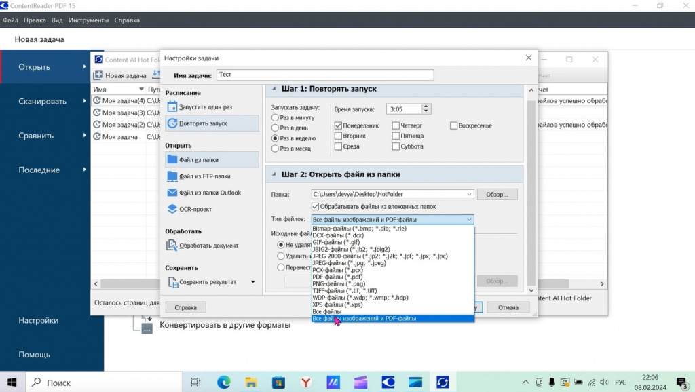Open Yandex browser from taskbar

coord(306,383)
